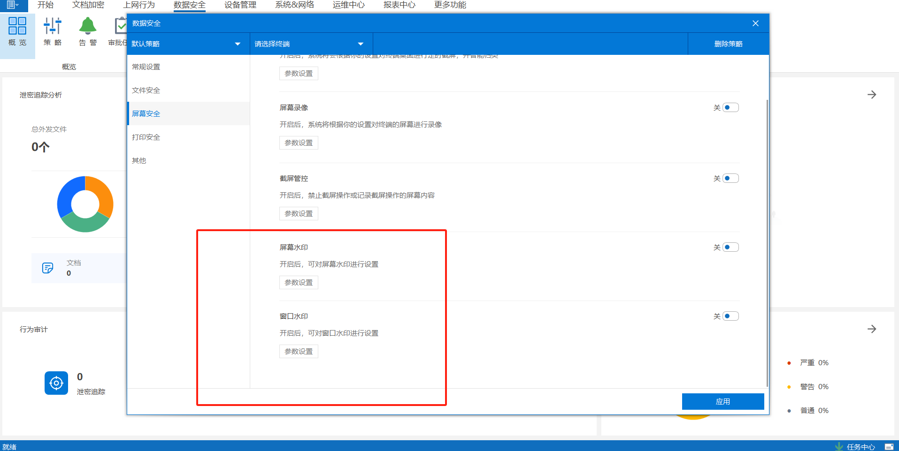Open the 请选择终端 terminal dropdown

pos(311,44)
